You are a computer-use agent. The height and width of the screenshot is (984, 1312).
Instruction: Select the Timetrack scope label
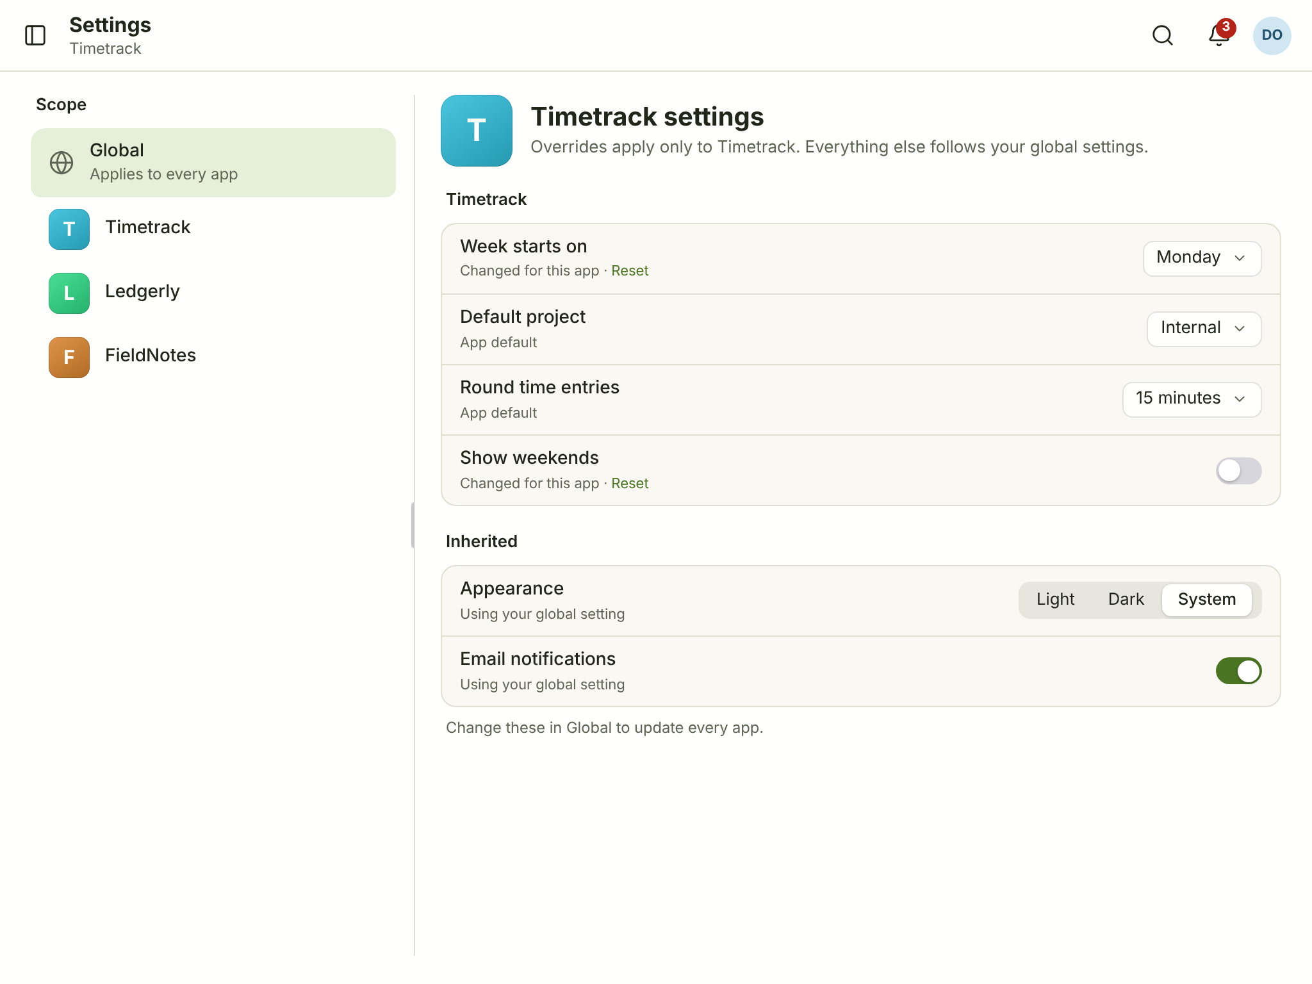pyautogui.click(x=147, y=227)
